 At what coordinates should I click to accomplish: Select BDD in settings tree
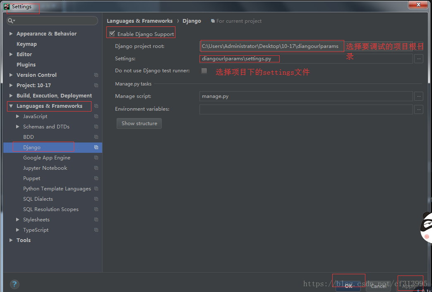click(x=29, y=137)
